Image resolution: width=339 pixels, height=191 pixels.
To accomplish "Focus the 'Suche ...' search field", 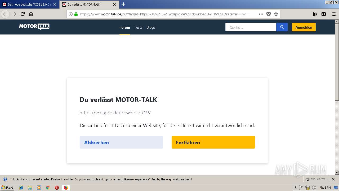I will pyautogui.click(x=251, y=27).
